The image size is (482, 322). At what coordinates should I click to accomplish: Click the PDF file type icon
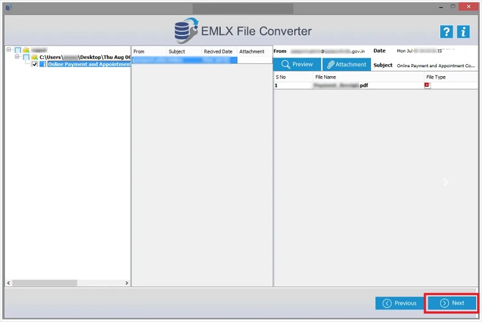(x=427, y=86)
